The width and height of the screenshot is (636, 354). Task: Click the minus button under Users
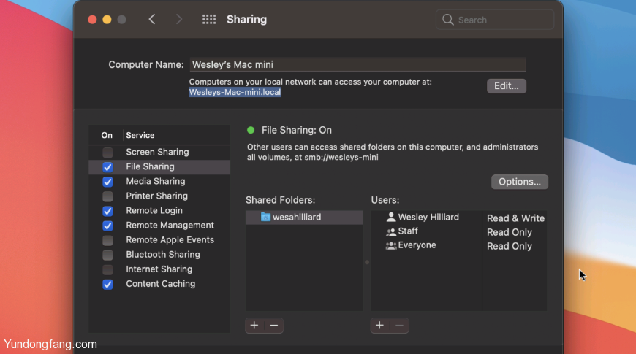(400, 326)
